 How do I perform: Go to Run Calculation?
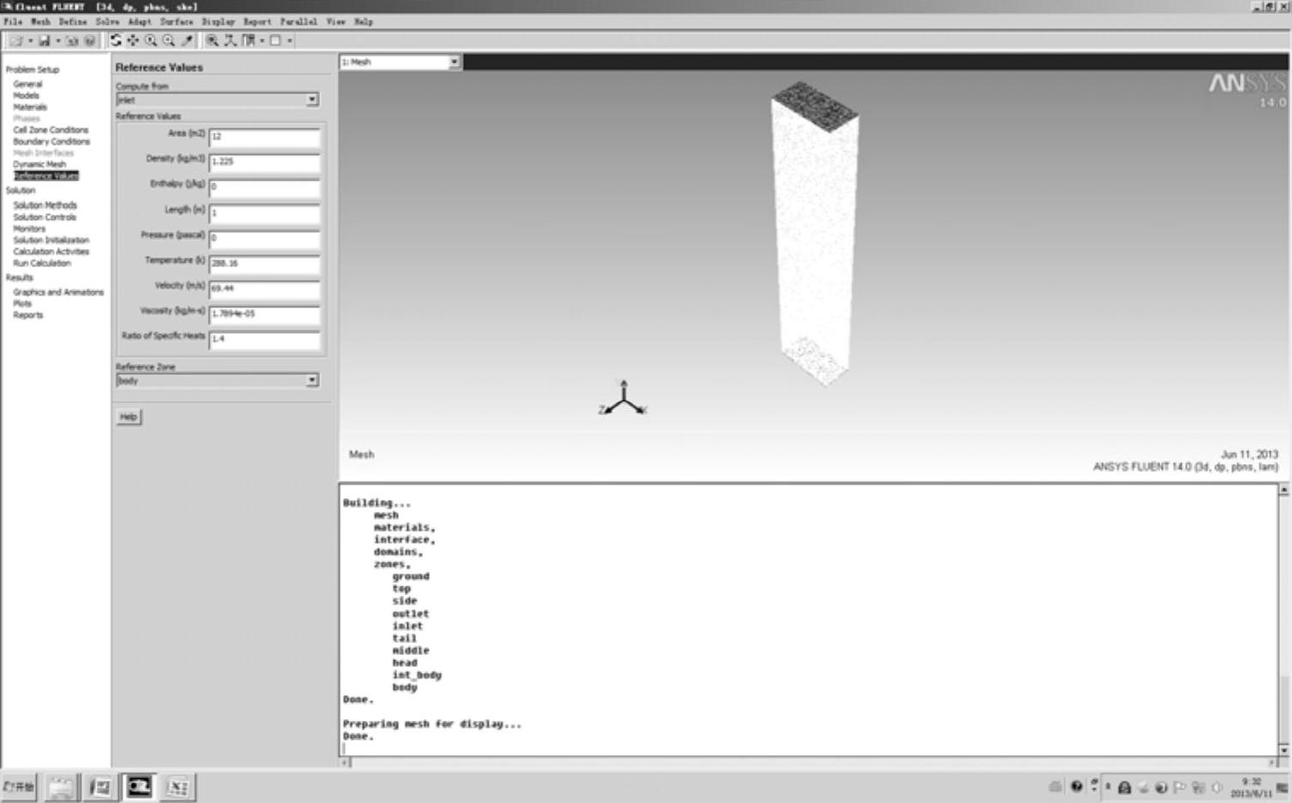coord(42,264)
